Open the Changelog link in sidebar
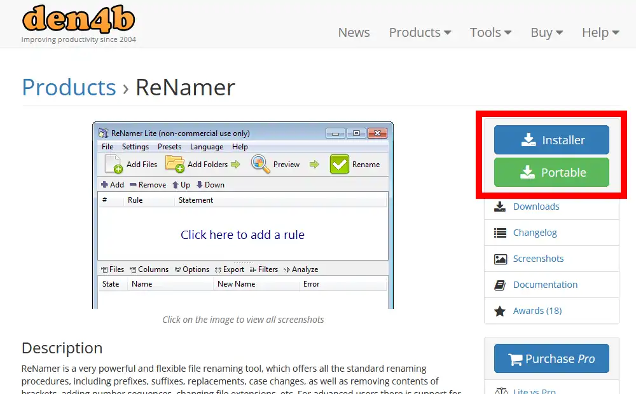 (x=535, y=233)
